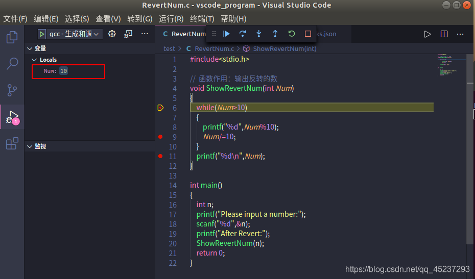This screenshot has height=279, width=475.
Task: Grab the debug toolbar drag handle
Action: pyautogui.click(x=214, y=34)
